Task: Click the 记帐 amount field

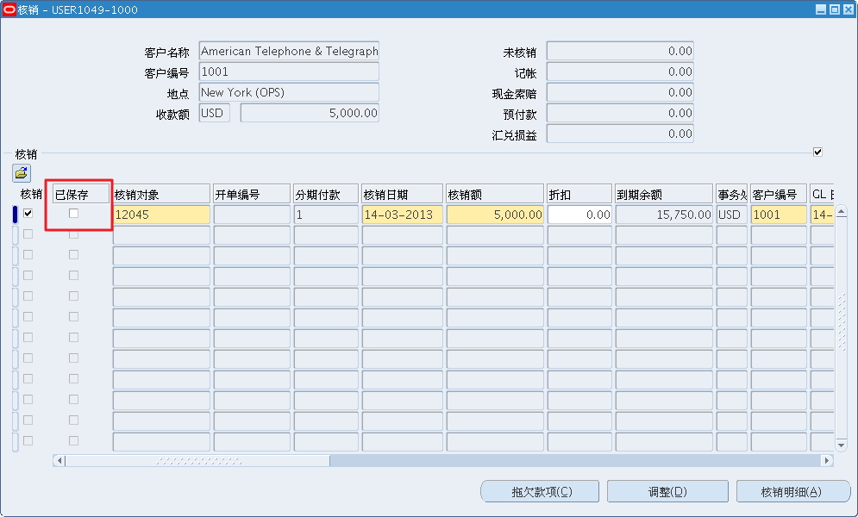Action: coord(620,72)
